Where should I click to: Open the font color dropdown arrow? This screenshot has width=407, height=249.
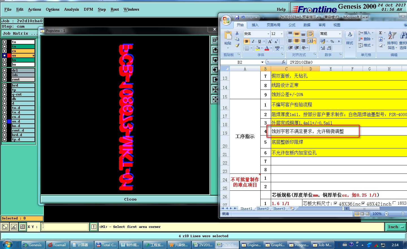point(271,48)
